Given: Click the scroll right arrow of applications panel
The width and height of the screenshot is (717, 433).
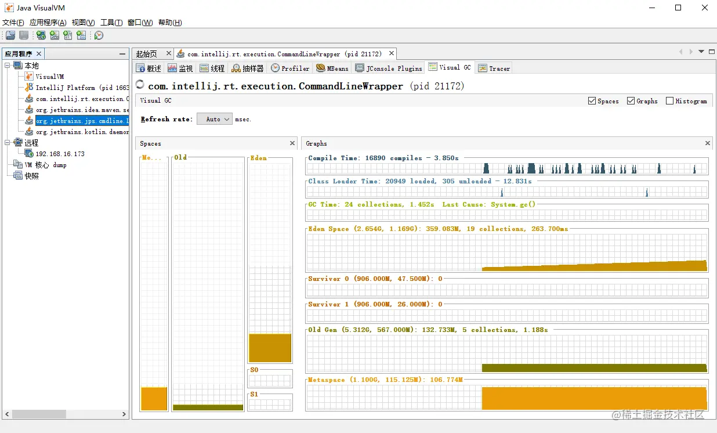Looking at the screenshot, I should (124, 414).
